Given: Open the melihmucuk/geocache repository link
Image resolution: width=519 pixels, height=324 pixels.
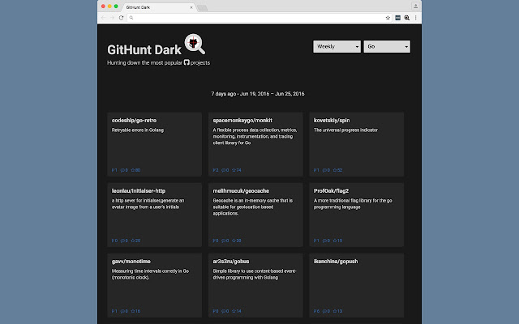Looking at the screenshot, I should point(241,191).
